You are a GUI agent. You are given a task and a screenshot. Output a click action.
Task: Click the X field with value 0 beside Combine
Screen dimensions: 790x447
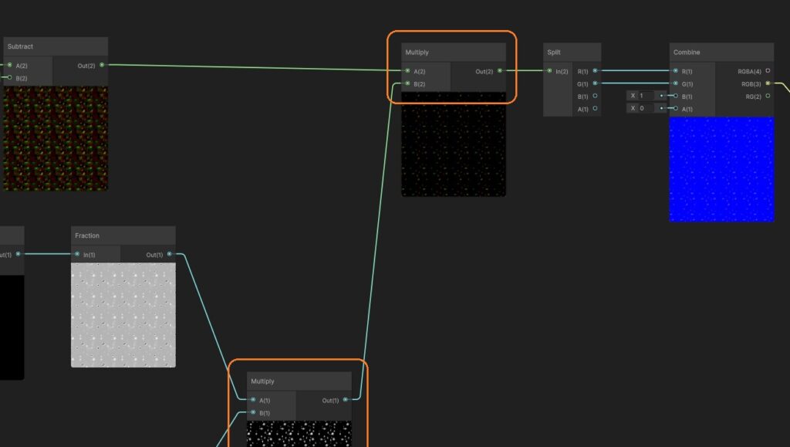(647, 109)
